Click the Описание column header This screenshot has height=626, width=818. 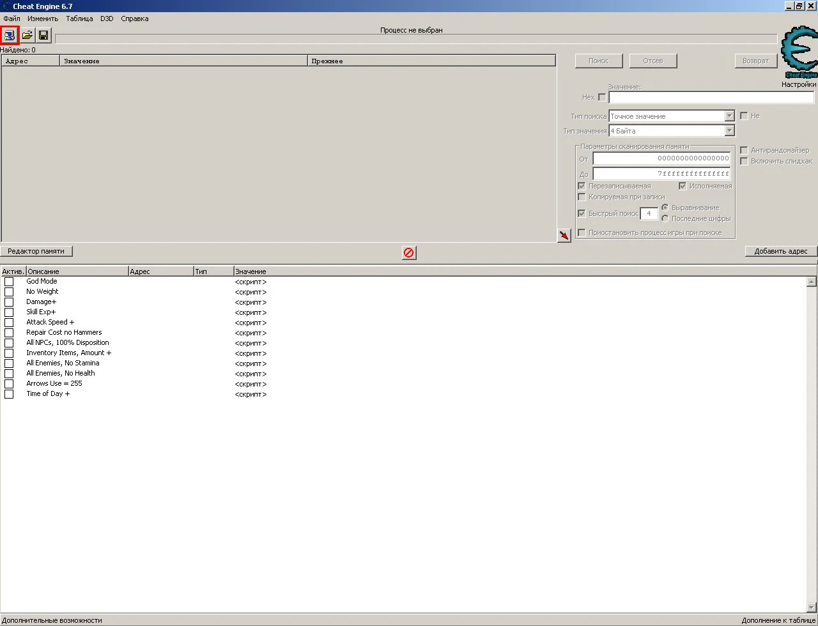click(x=77, y=271)
